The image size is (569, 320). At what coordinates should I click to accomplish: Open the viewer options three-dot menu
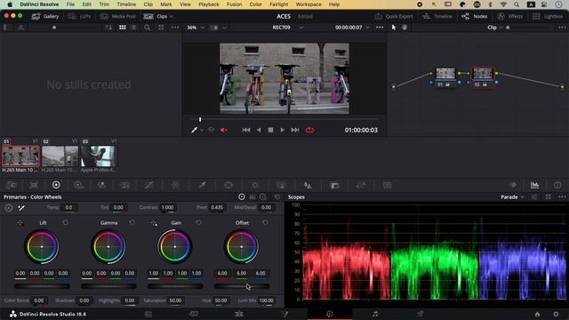tap(380, 28)
